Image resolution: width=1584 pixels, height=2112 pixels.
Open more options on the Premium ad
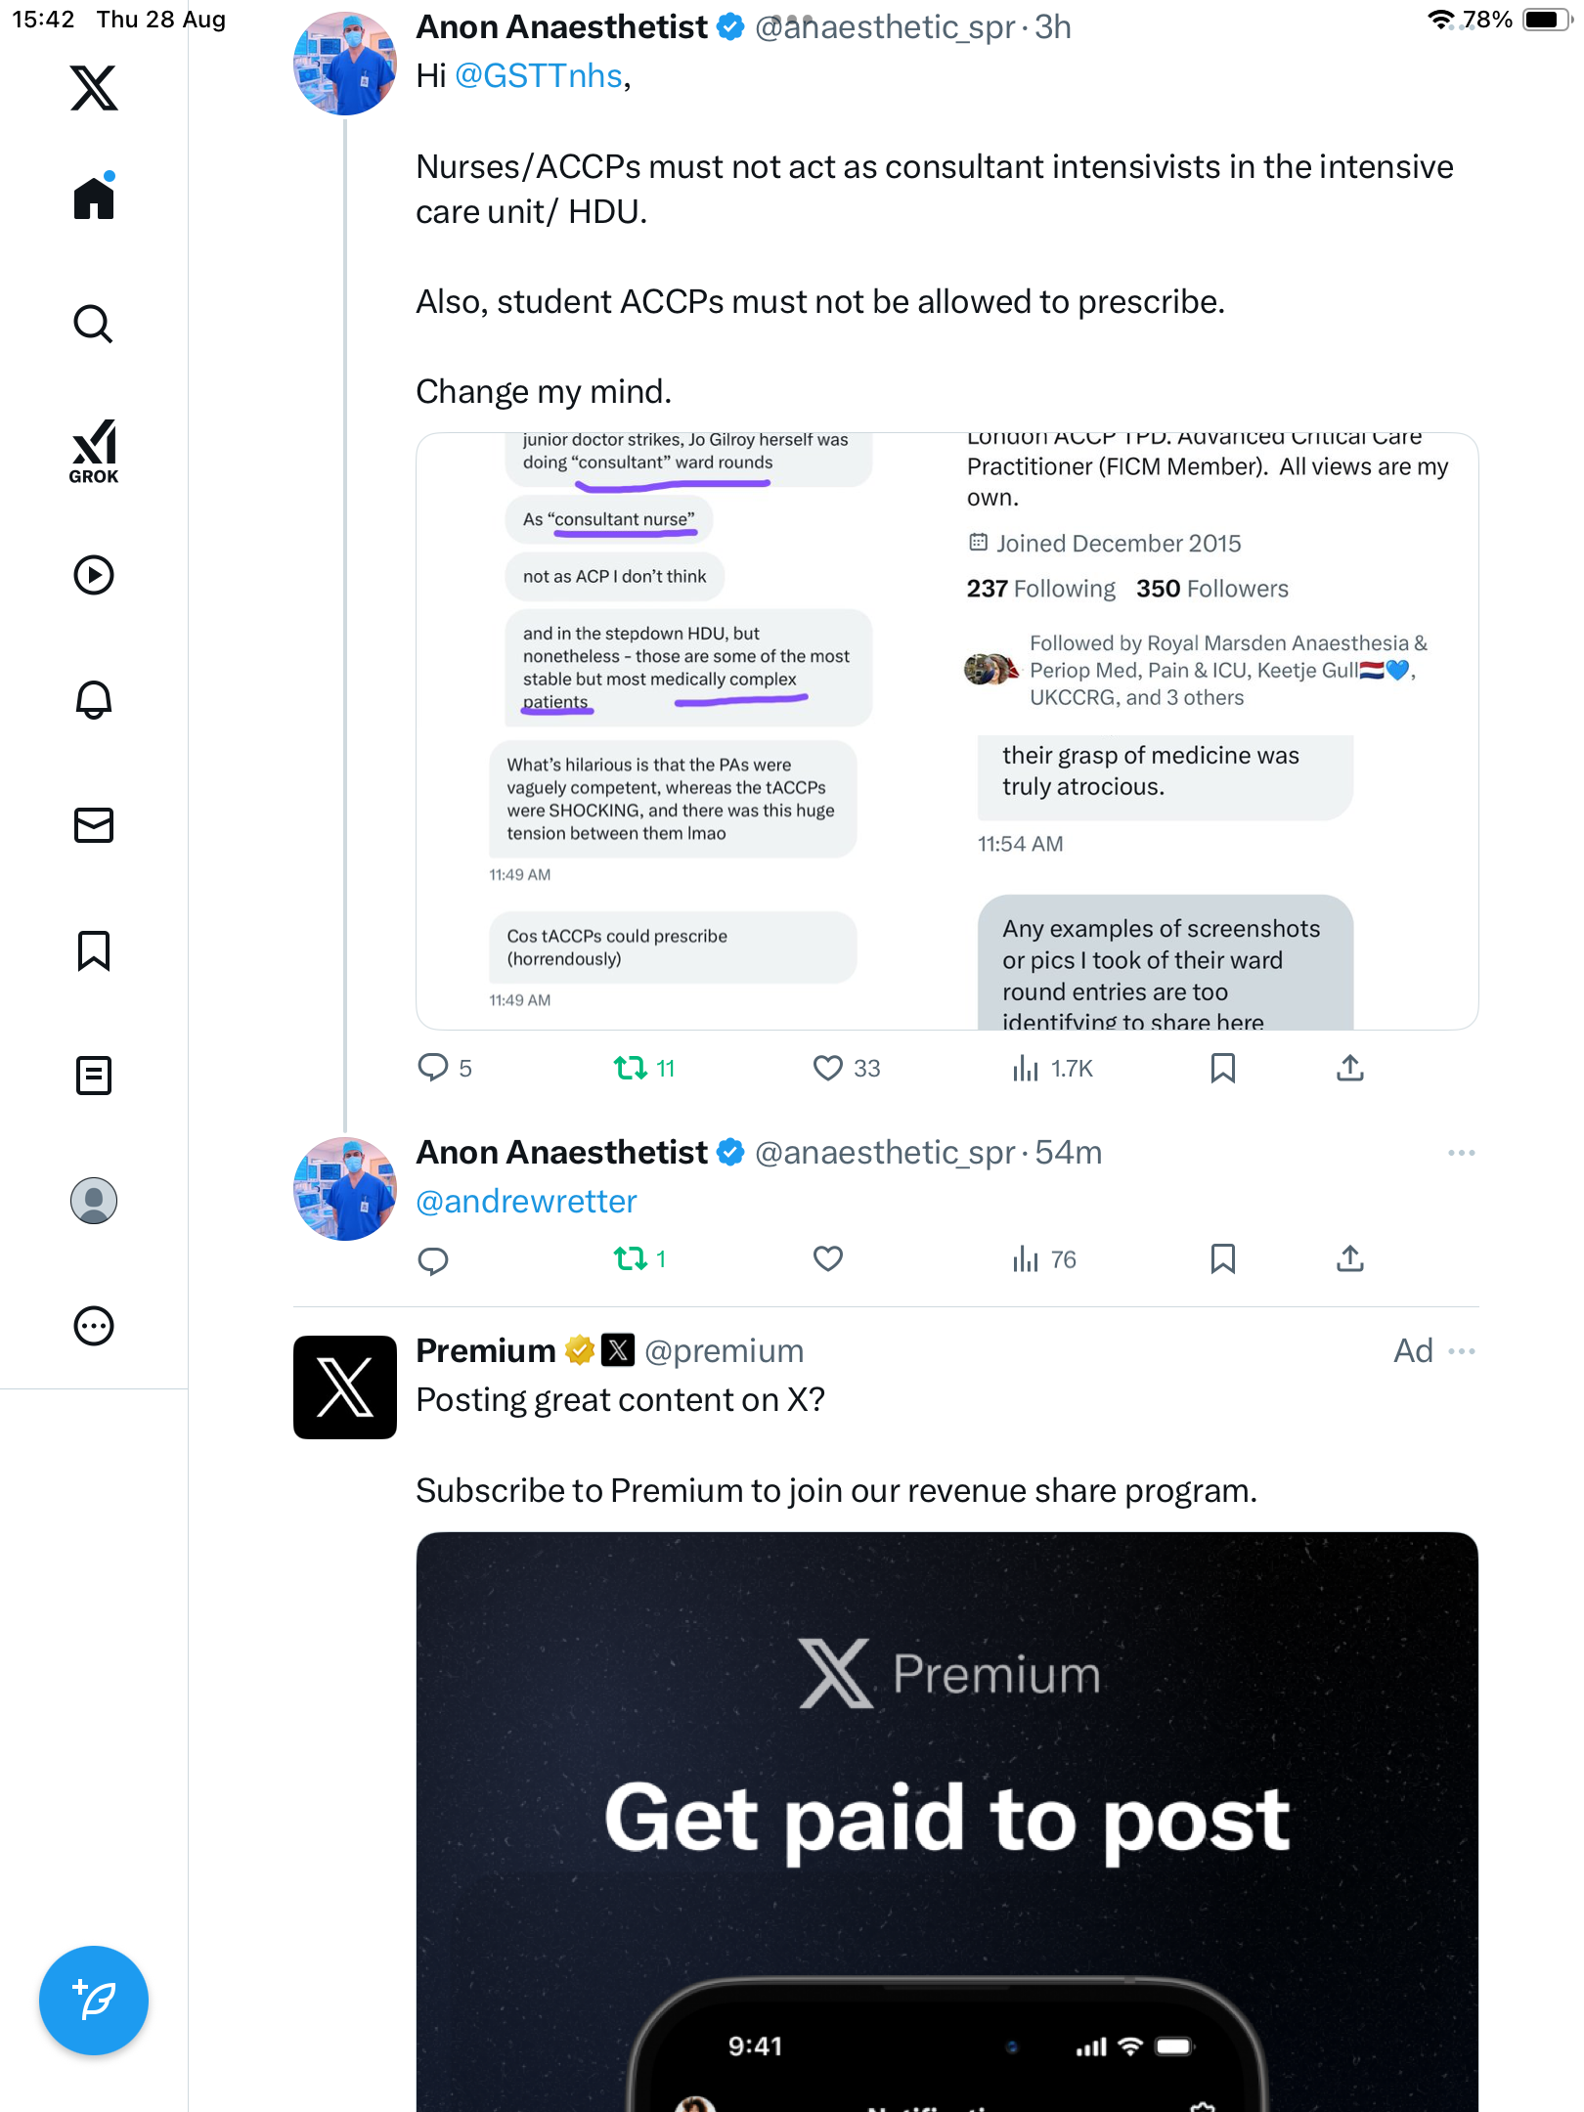pos(1462,1351)
